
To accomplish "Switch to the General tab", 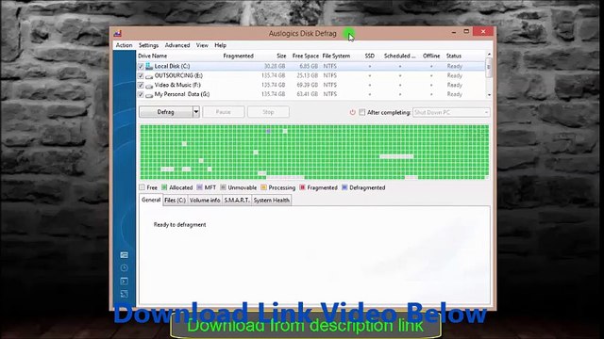I will point(151,200).
